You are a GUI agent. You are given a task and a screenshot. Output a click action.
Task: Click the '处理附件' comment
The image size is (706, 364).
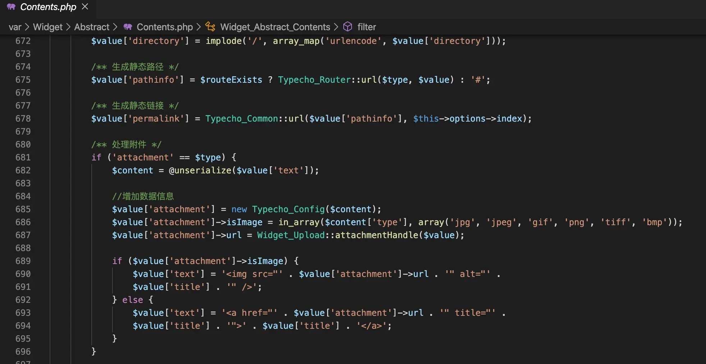pos(129,145)
